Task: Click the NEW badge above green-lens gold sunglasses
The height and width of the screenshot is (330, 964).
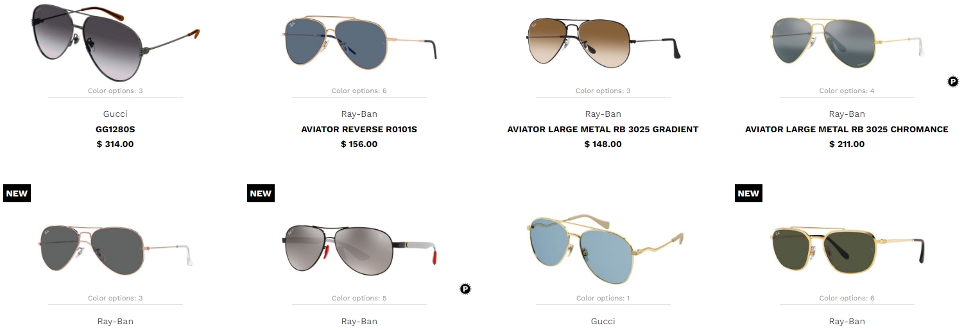Action: pyautogui.click(x=748, y=193)
